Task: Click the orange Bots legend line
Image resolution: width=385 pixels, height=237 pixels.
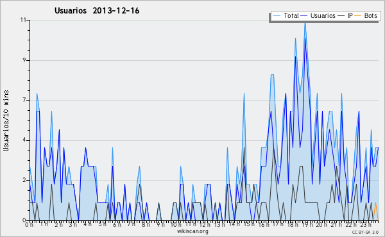Action: (358, 16)
